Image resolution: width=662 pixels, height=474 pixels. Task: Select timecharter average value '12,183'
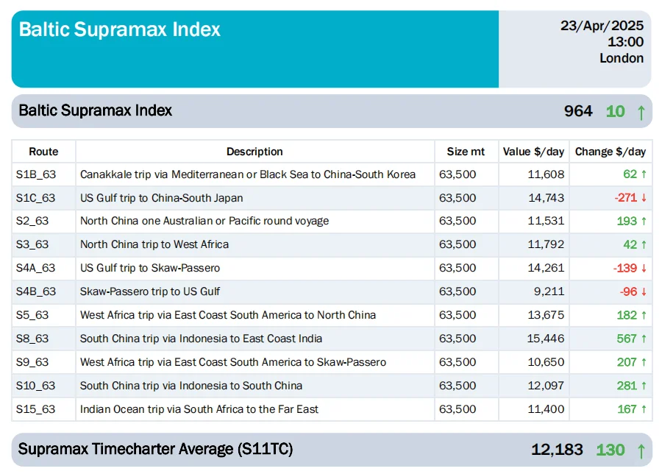557,450
